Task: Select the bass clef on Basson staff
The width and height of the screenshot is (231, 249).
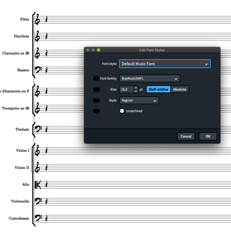Action: pyautogui.click(x=38, y=70)
